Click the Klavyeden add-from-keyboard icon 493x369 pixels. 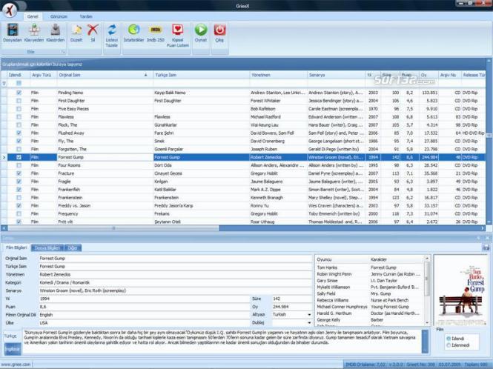click(x=34, y=30)
